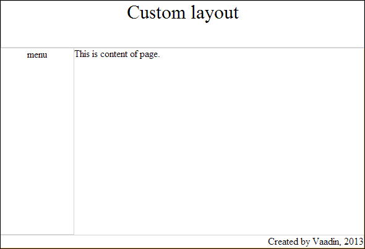Click the empty area of the content panel

click(x=219, y=147)
